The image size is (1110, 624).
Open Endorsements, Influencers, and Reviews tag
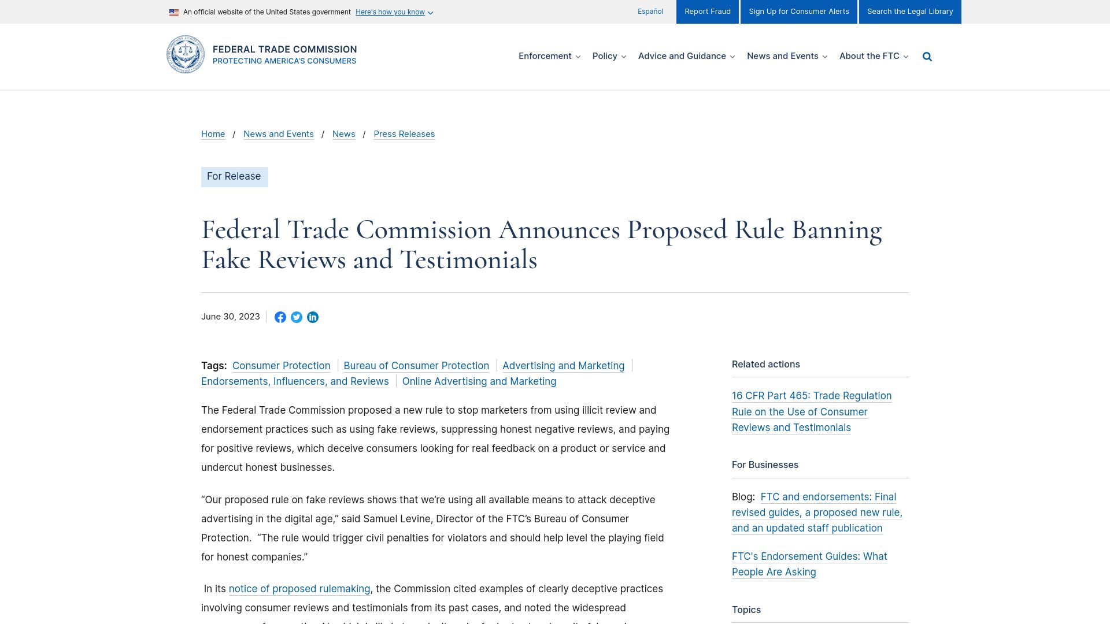click(x=295, y=381)
